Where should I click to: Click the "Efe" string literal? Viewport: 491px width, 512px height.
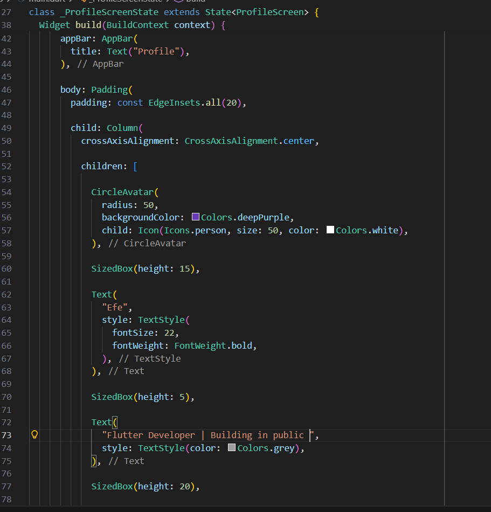click(x=114, y=307)
